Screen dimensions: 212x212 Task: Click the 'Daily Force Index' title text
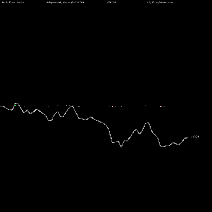point(13,3)
